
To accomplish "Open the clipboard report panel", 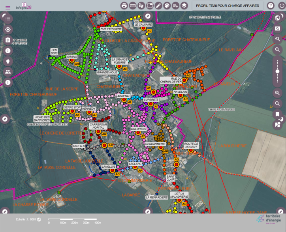I will [x=8, y=40].
